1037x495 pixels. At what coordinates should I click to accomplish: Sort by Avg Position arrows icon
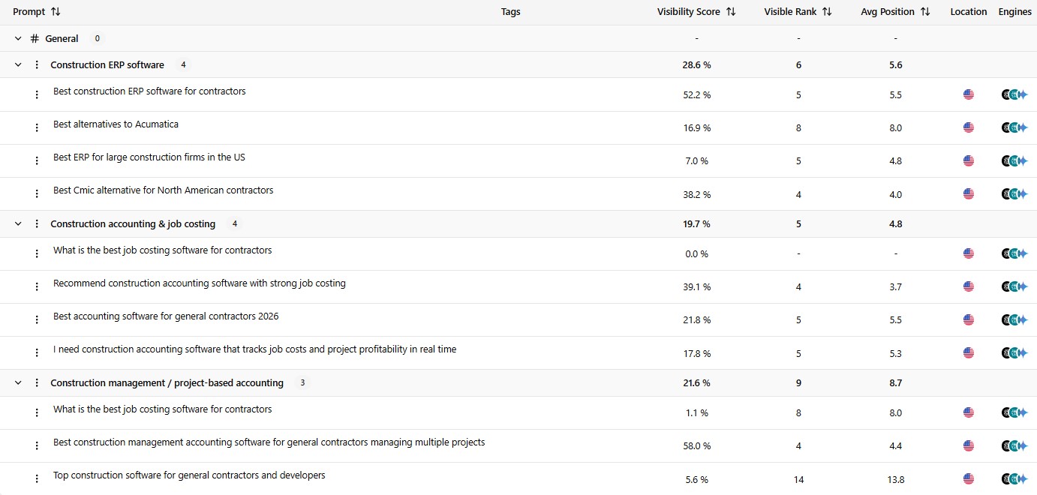(x=925, y=12)
